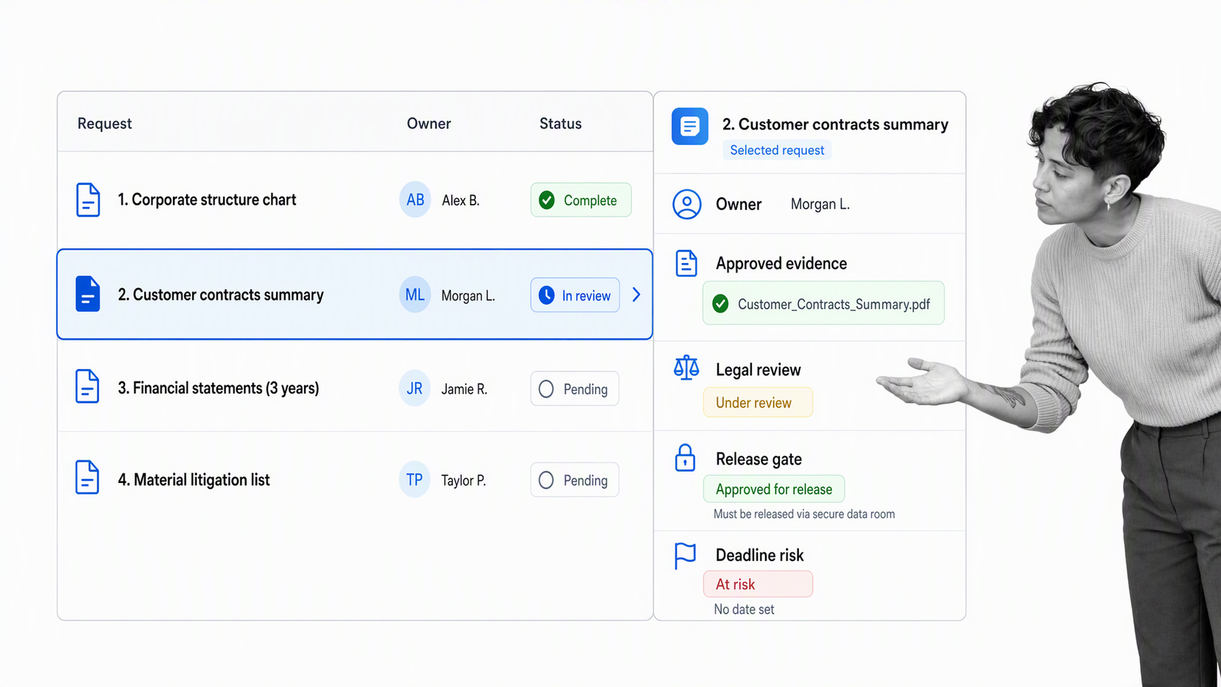Click the Under review legal badge
1221x687 pixels.
(x=758, y=402)
